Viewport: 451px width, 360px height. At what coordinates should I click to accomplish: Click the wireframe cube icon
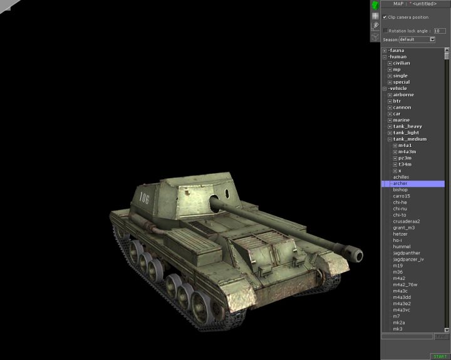point(375,36)
